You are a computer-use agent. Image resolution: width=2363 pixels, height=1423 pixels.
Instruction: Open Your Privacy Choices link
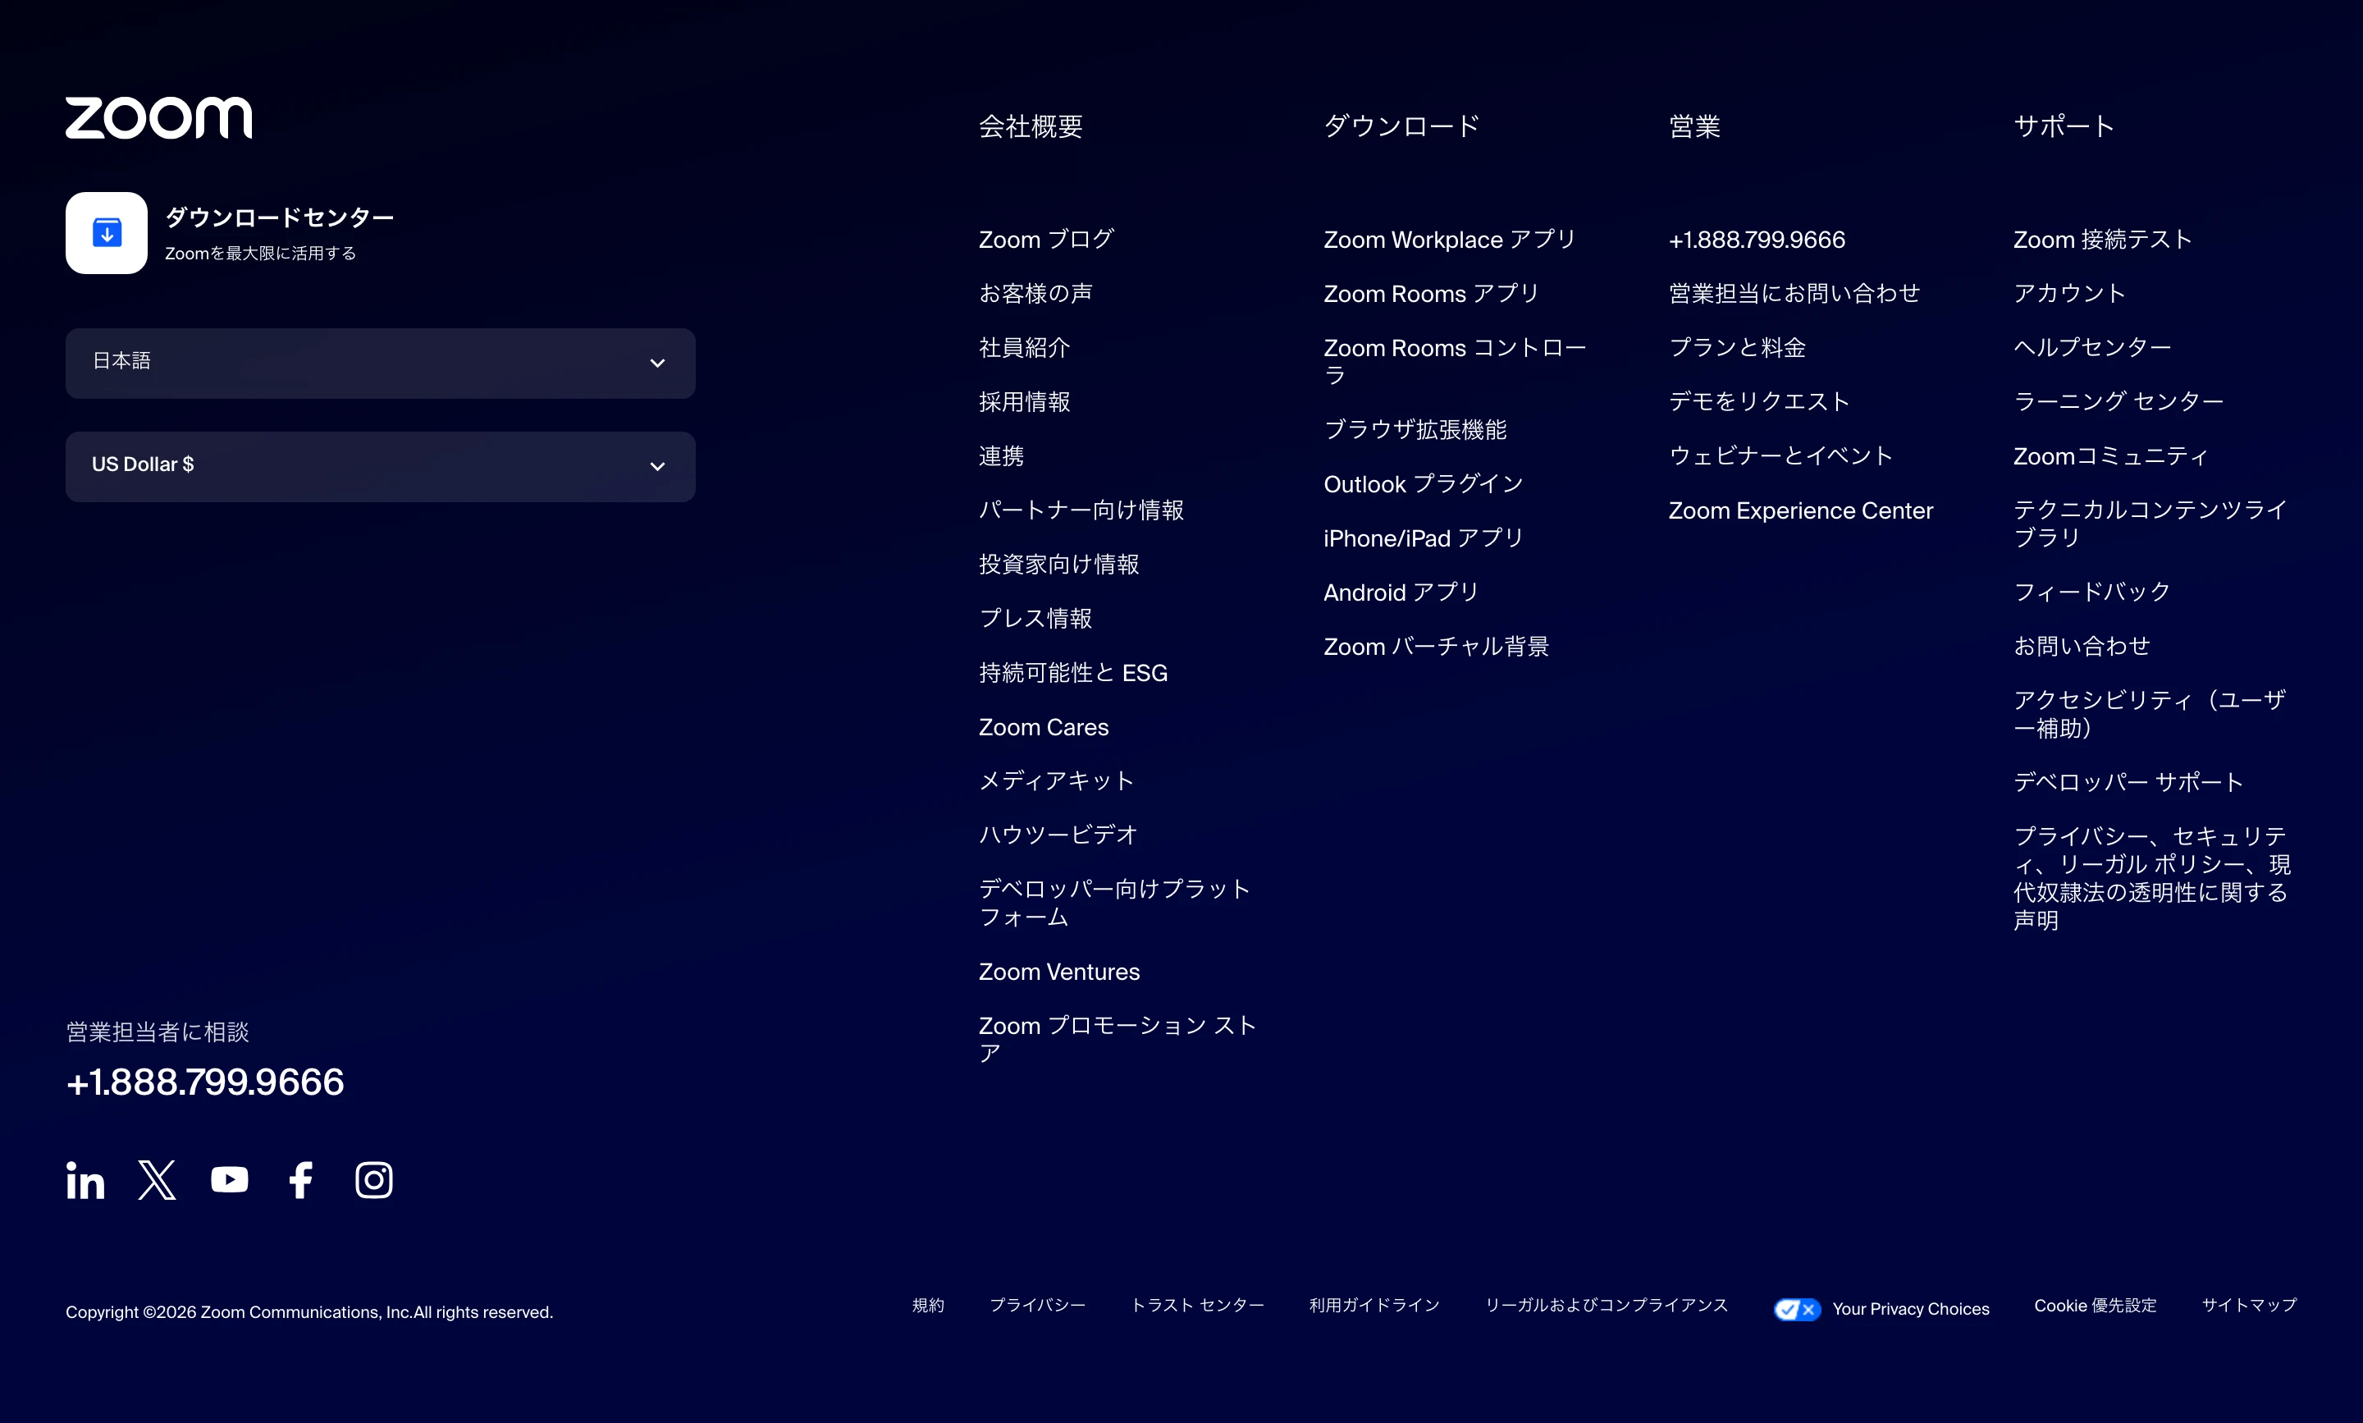coord(1911,1310)
